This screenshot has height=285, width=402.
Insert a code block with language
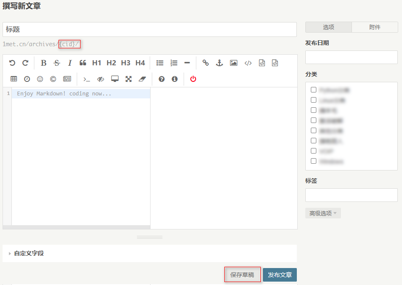(275, 63)
